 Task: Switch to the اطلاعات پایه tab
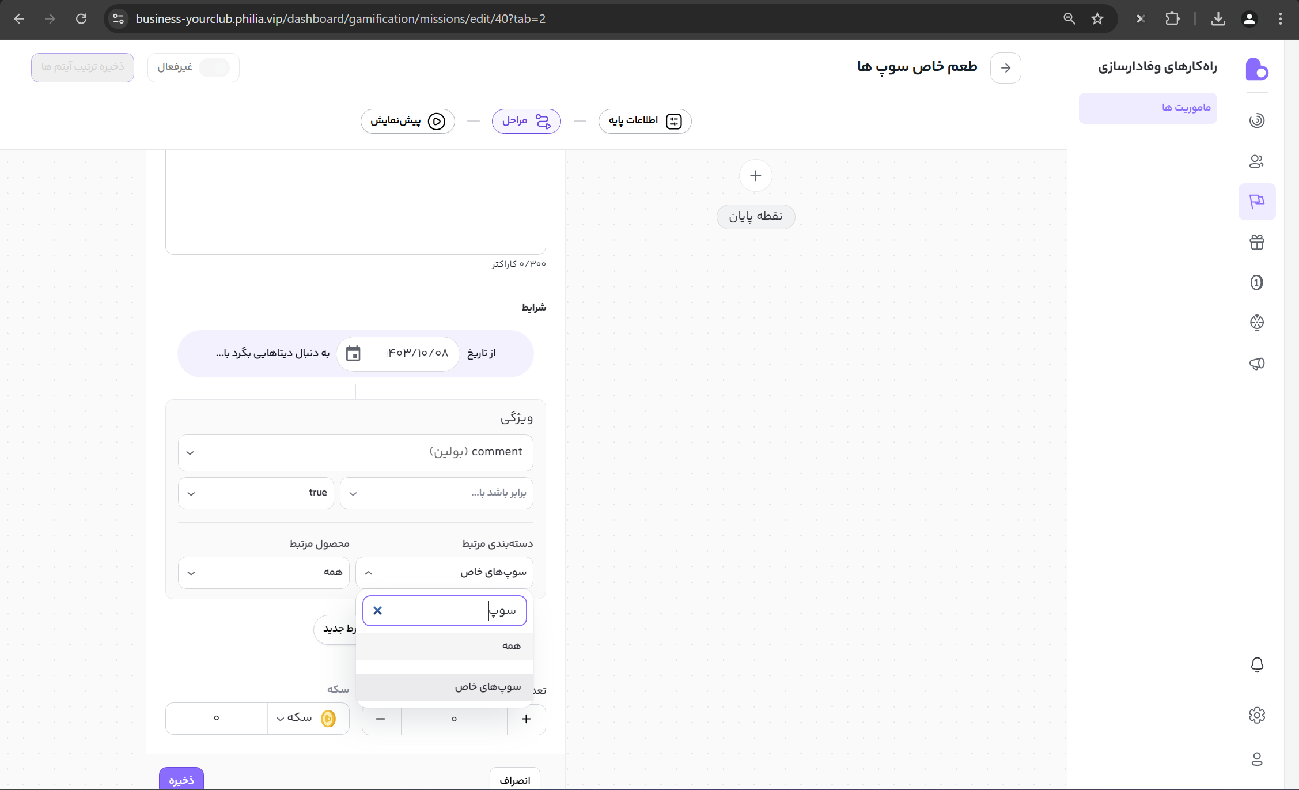point(644,121)
